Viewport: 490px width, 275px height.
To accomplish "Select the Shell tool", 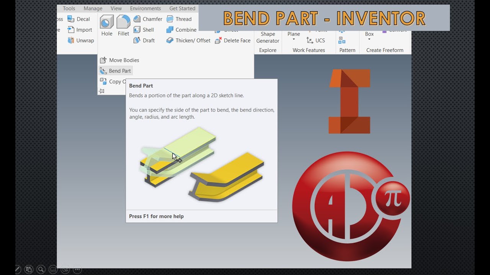I will click(x=144, y=30).
